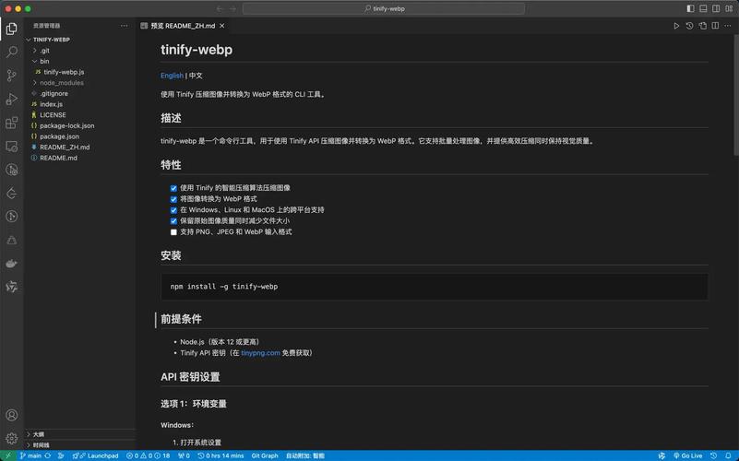Toggle checkbox for 使用 Tinify 的智能压缩算法
The image size is (739, 461).
[173, 188]
